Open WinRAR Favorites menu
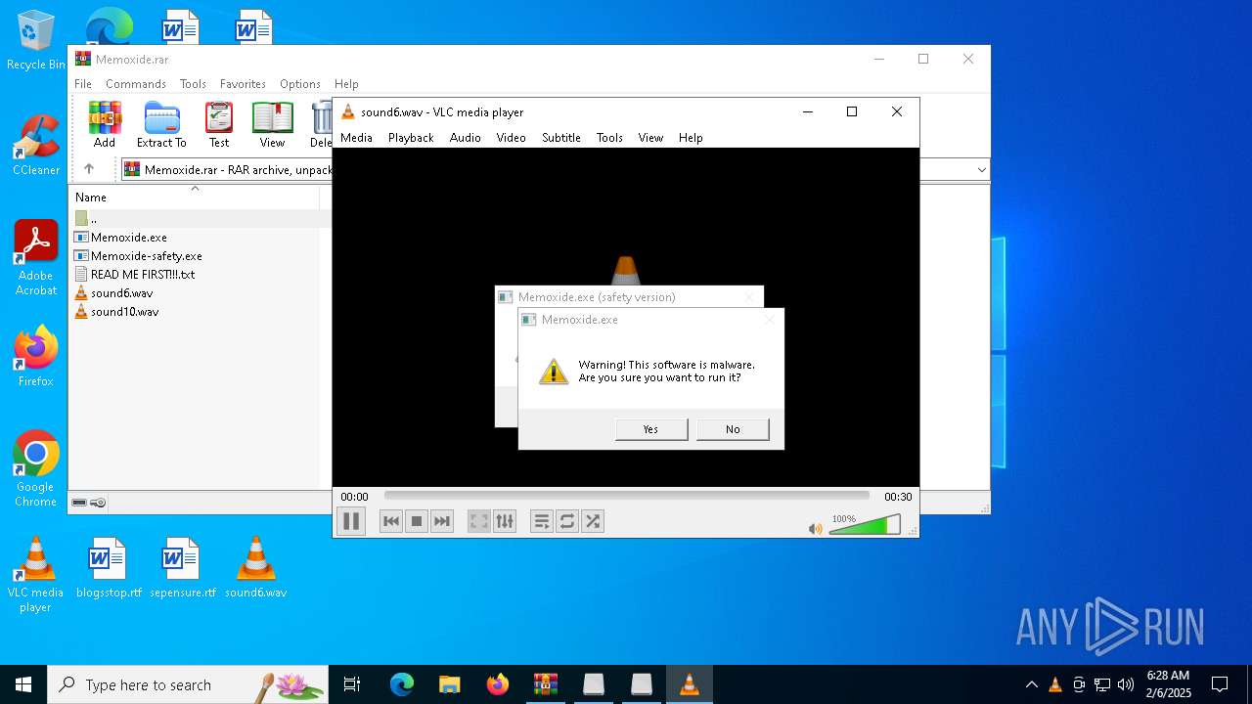Viewport: 1252px width, 704px height. tap(243, 84)
